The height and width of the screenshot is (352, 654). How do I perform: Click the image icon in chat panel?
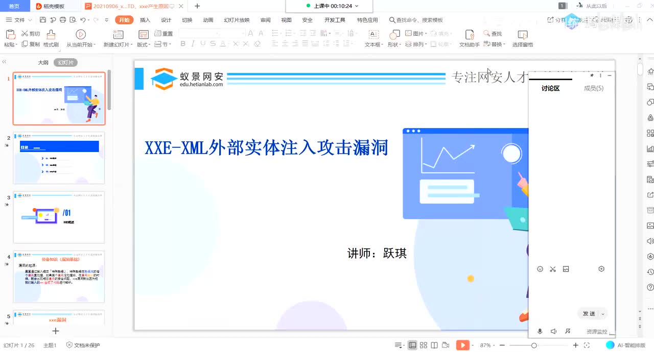pyautogui.click(x=566, y=269)
